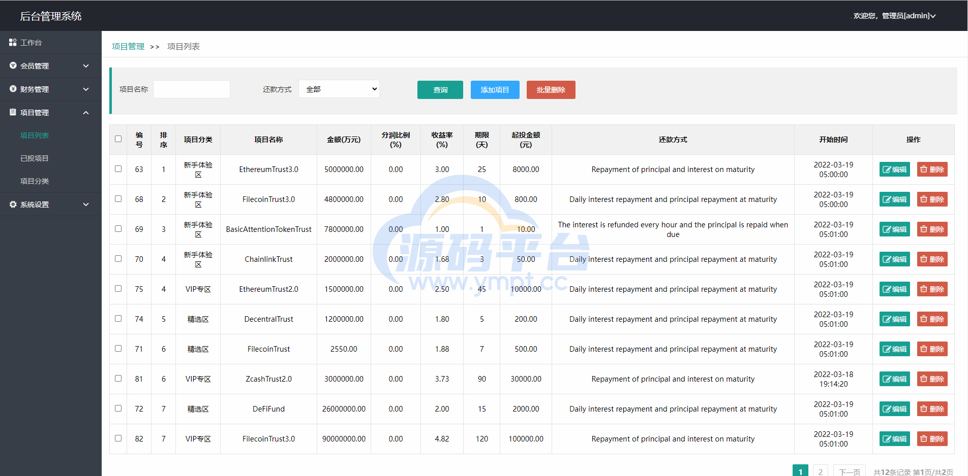Focus the 项目名称 search input field
968x476 pixels.
(192, 89)
